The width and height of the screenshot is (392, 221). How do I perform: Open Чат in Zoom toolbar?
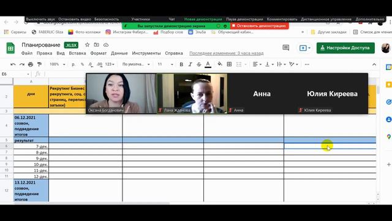[x=171, y=19]
